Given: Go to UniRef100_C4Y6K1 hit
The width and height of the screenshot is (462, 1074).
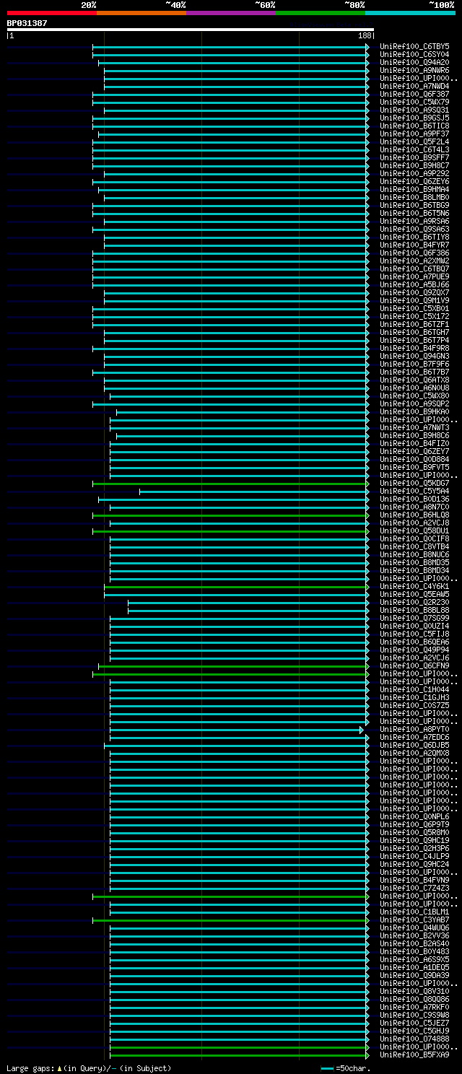Looking at the screenshot, I should tap(414, 587).
